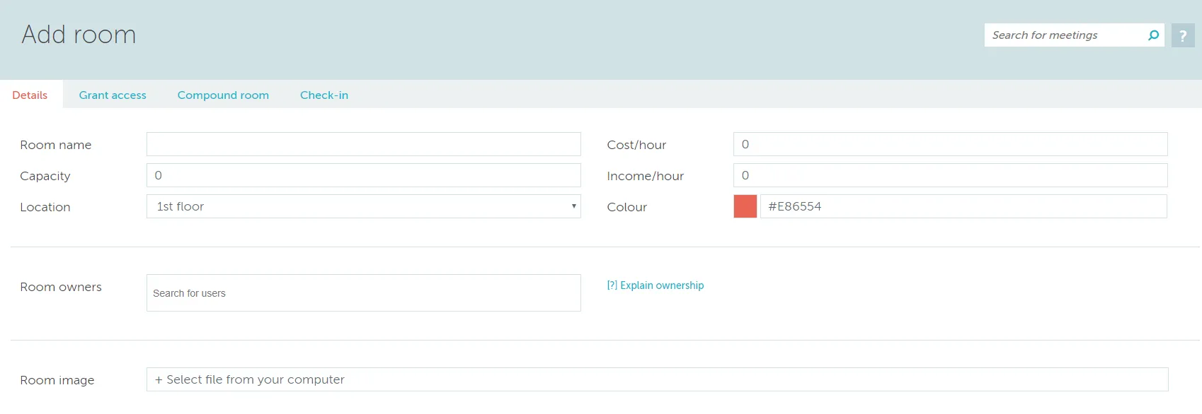This screenshot has height=414, width=1202.
Task: Open the red colour swatch picker
Action: click(745, 206)
